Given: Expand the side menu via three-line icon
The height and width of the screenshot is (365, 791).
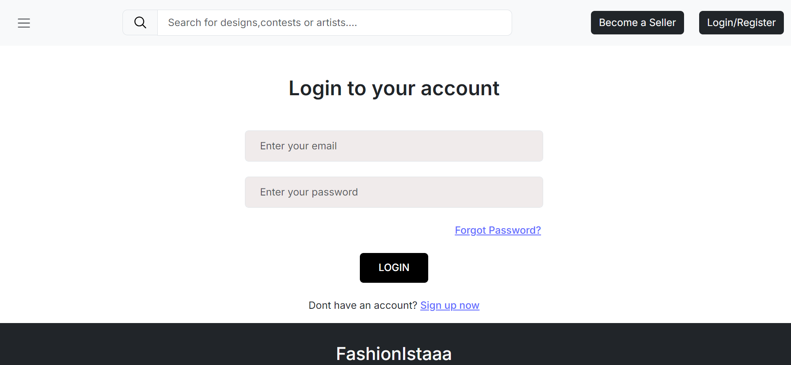Looking at the screenshot, I should click(24, 23).
